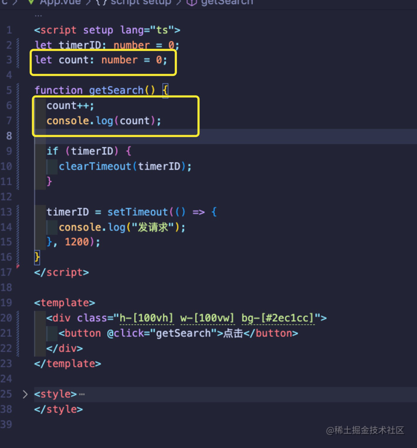Click the 1200 delay value
This screenshot has width=417, height=448.
77,242
